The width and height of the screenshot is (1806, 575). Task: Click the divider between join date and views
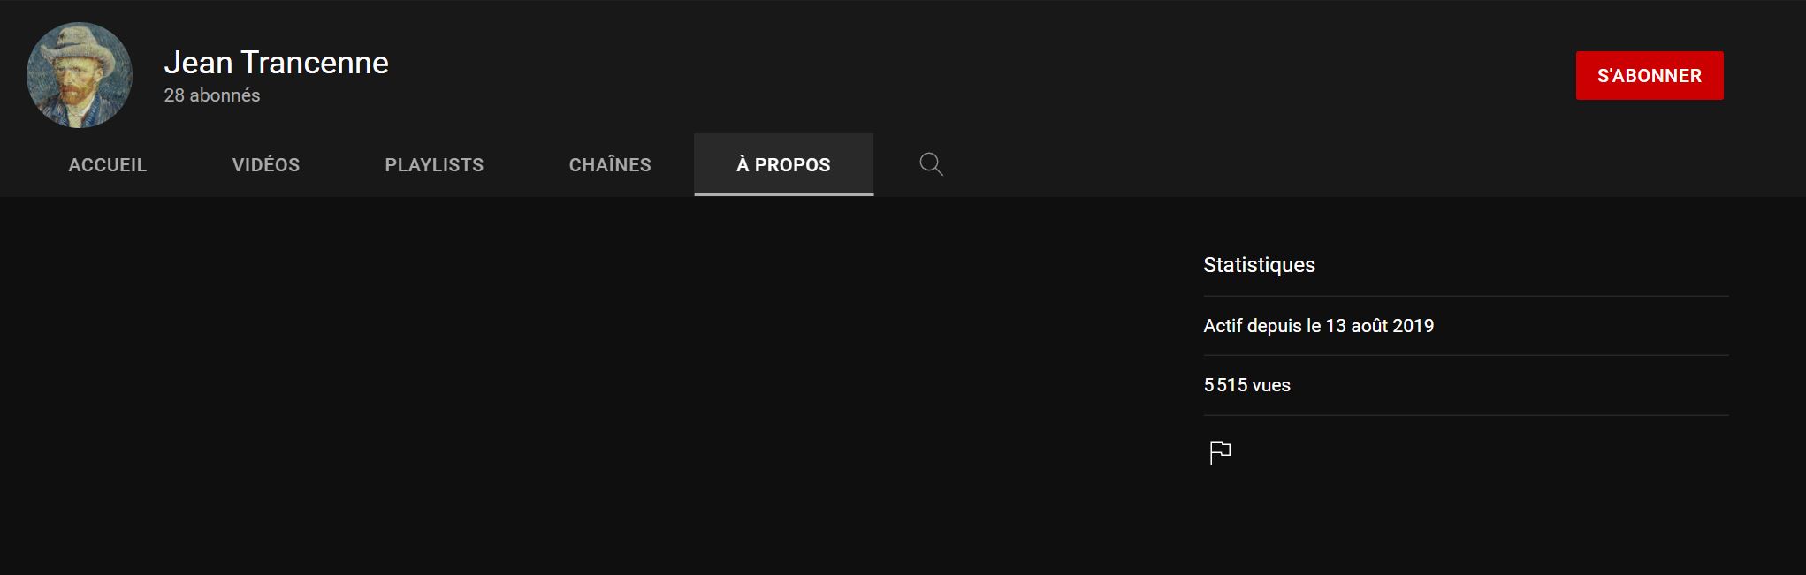1466,355
